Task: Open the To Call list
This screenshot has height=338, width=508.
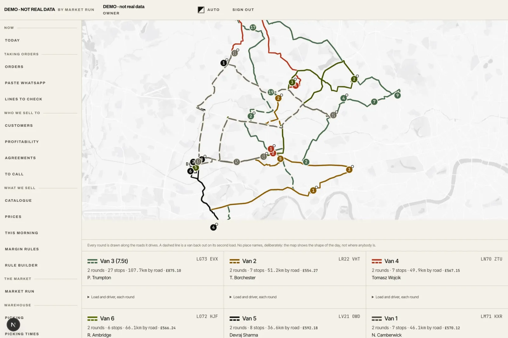Action: [x=14, y=174]
